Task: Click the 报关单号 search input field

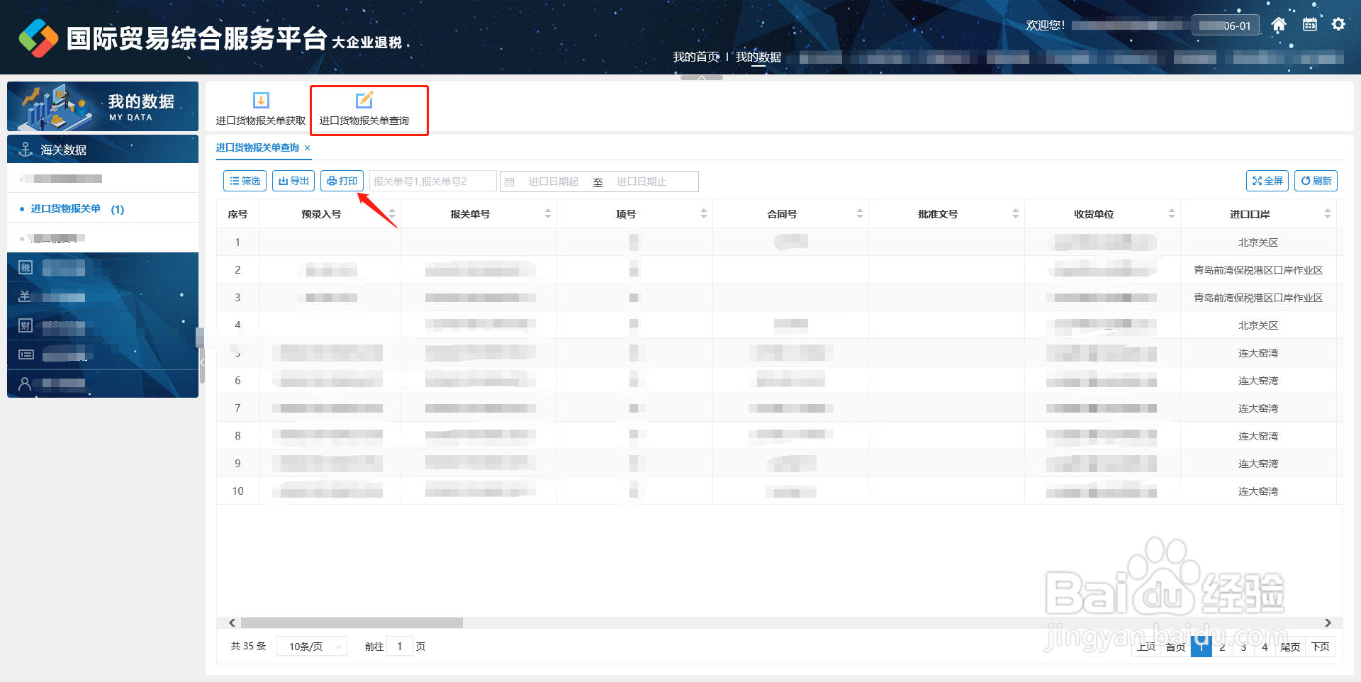Action: [432, 181]
